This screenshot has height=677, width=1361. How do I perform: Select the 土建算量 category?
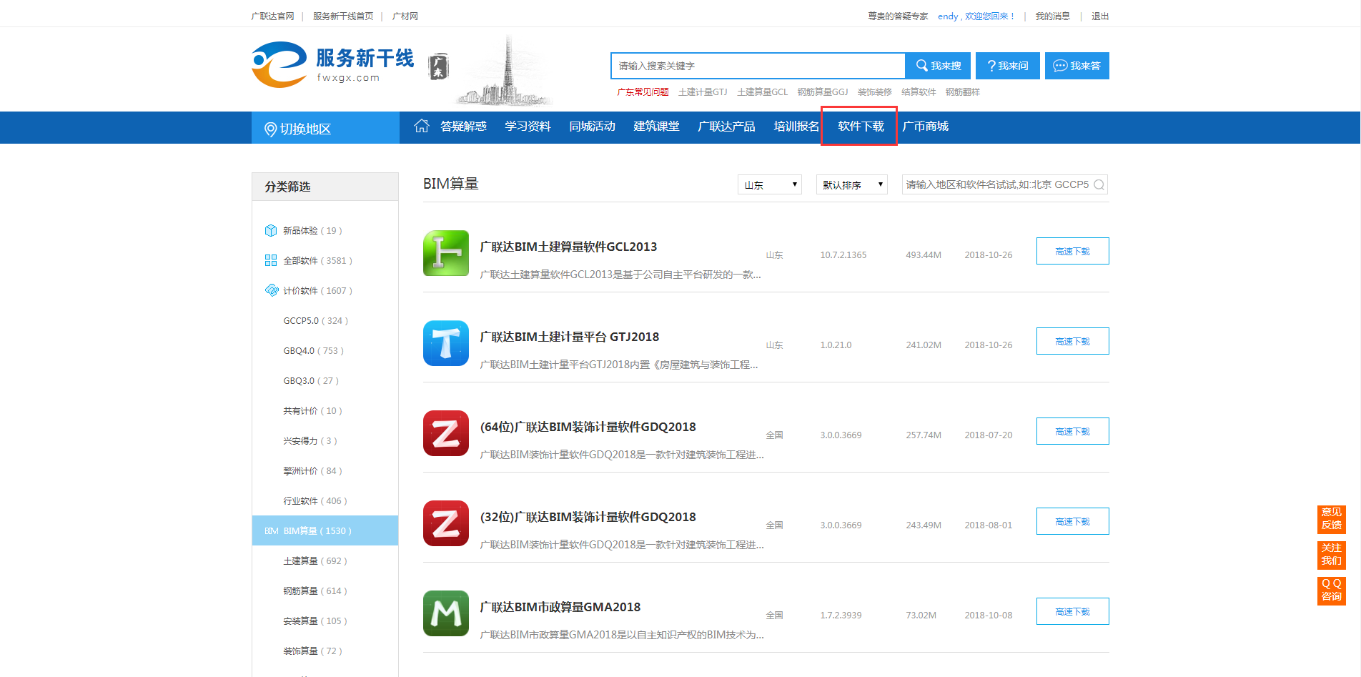[x=315, y=561]
